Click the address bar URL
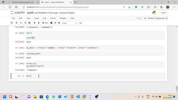Viewport: 178px width, 100px height. point(58,7)
